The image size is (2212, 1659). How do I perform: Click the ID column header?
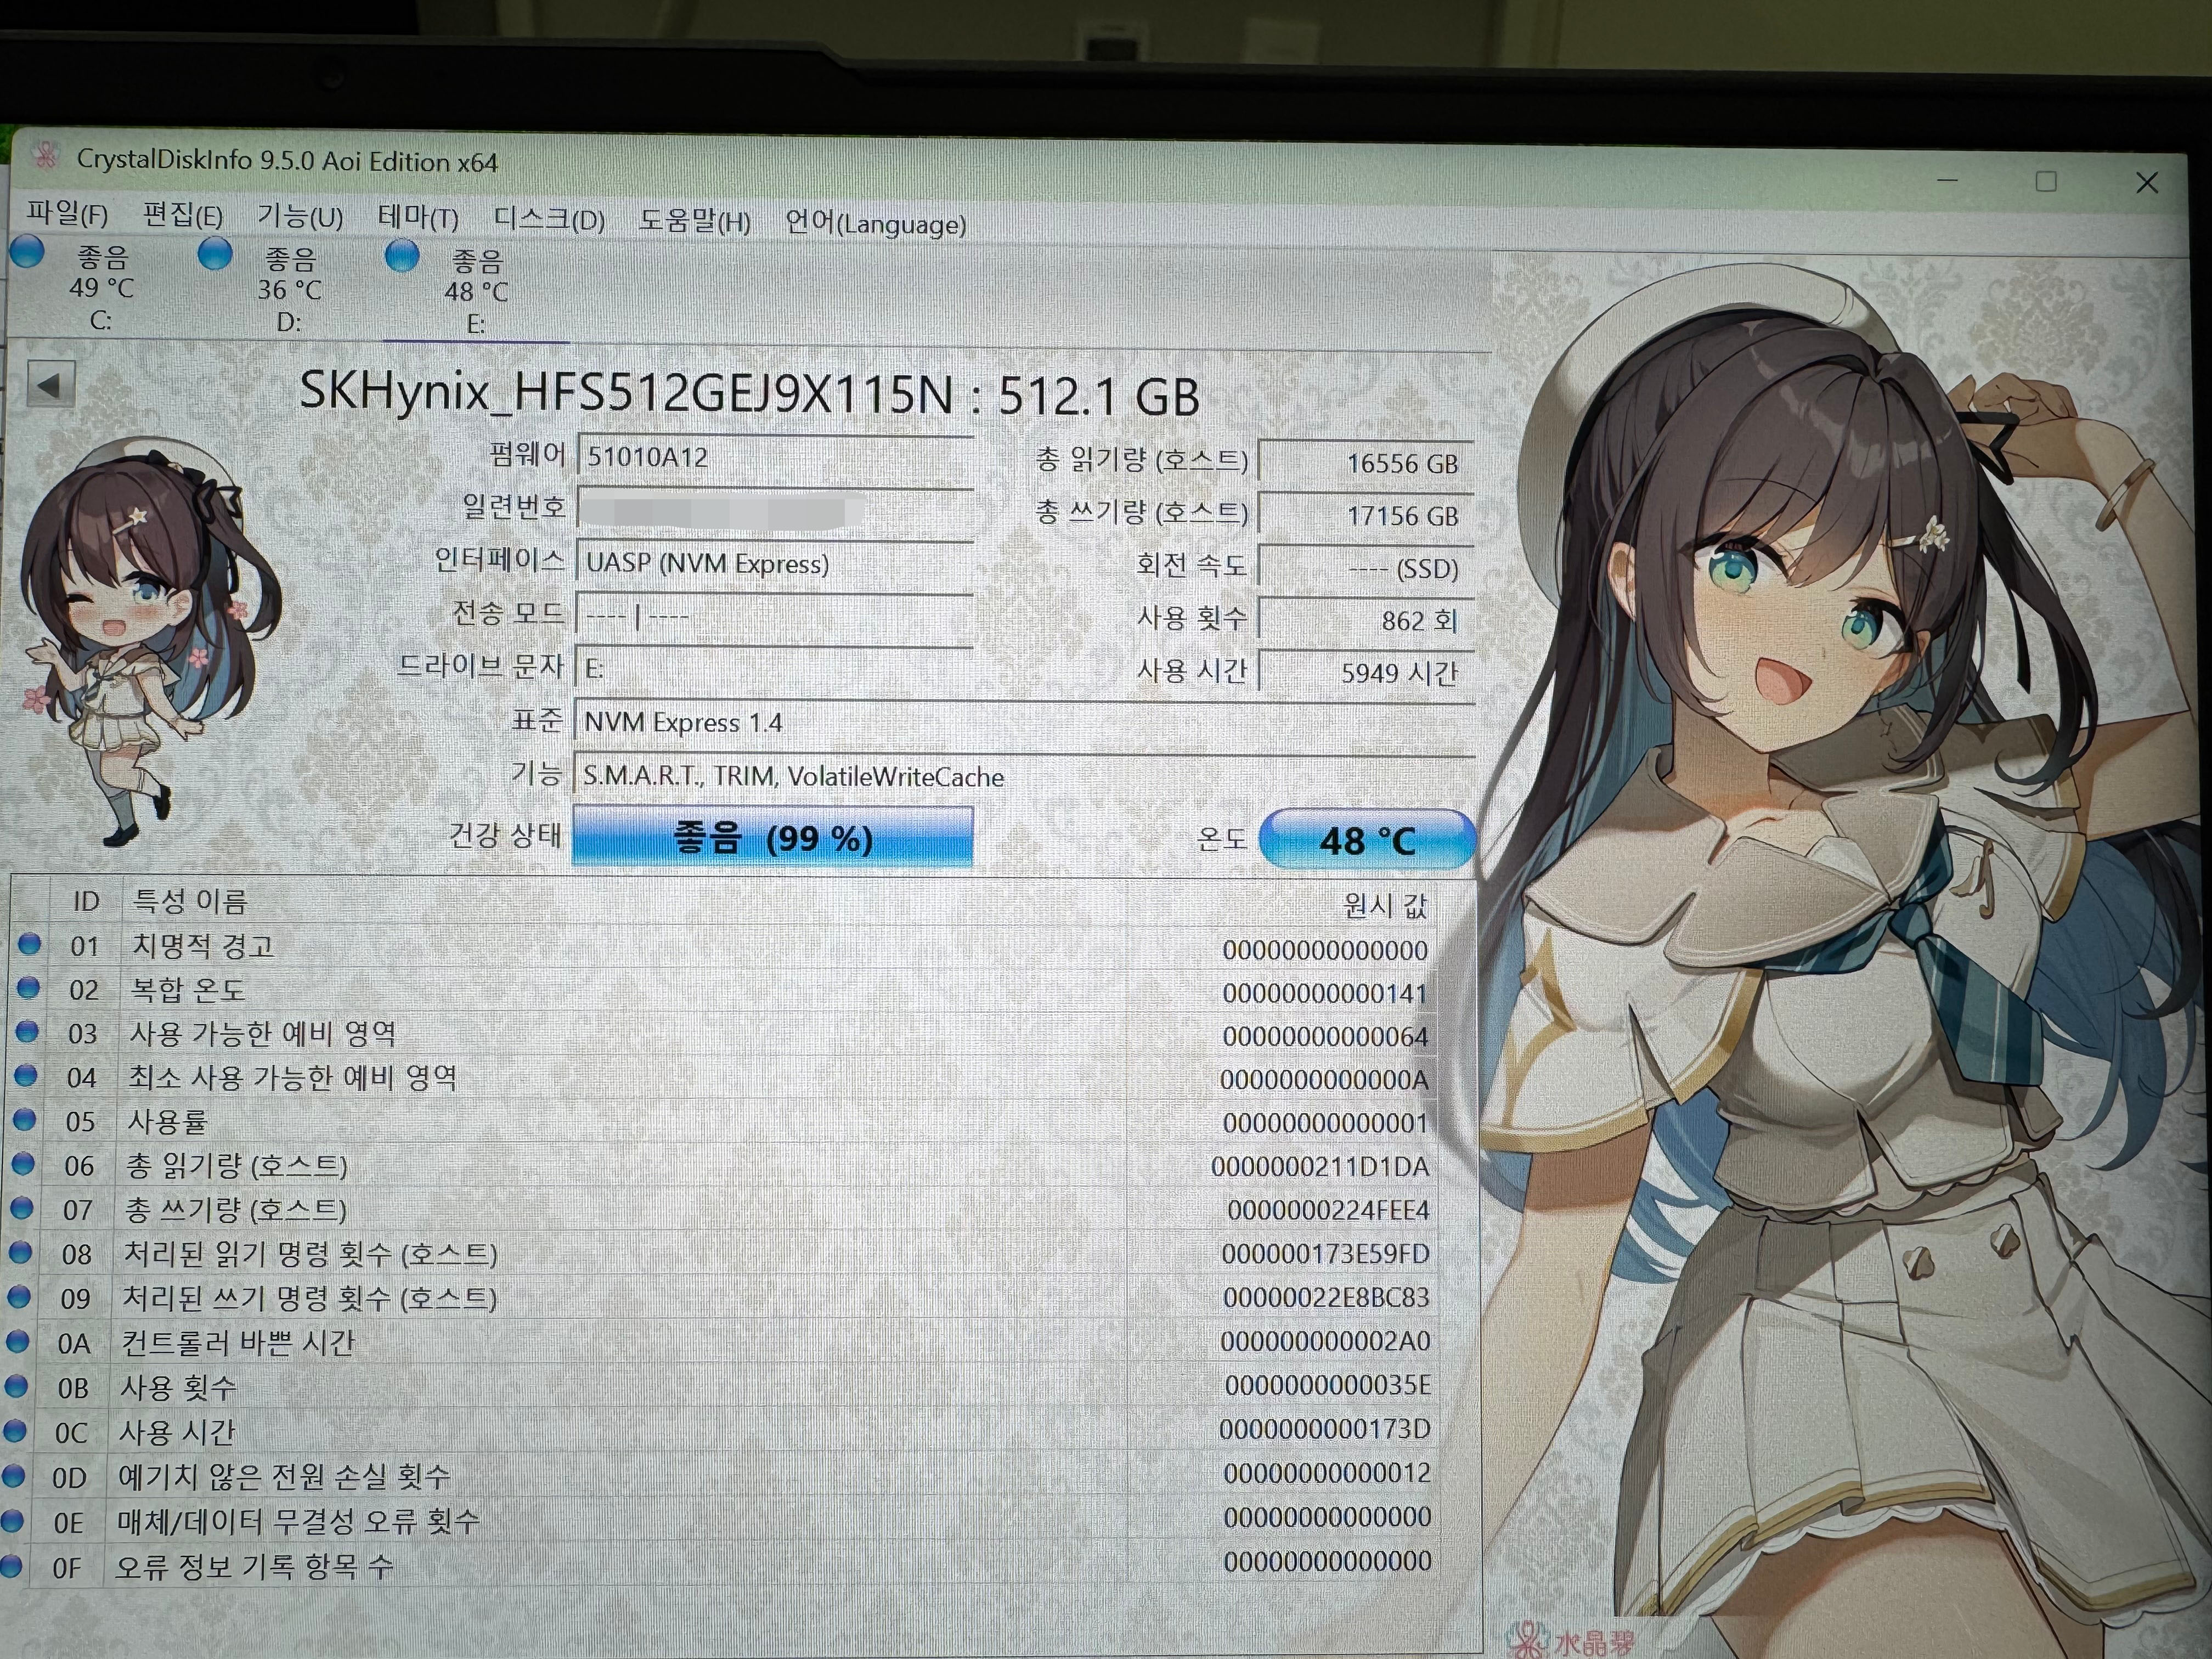[x=86, y=901]
